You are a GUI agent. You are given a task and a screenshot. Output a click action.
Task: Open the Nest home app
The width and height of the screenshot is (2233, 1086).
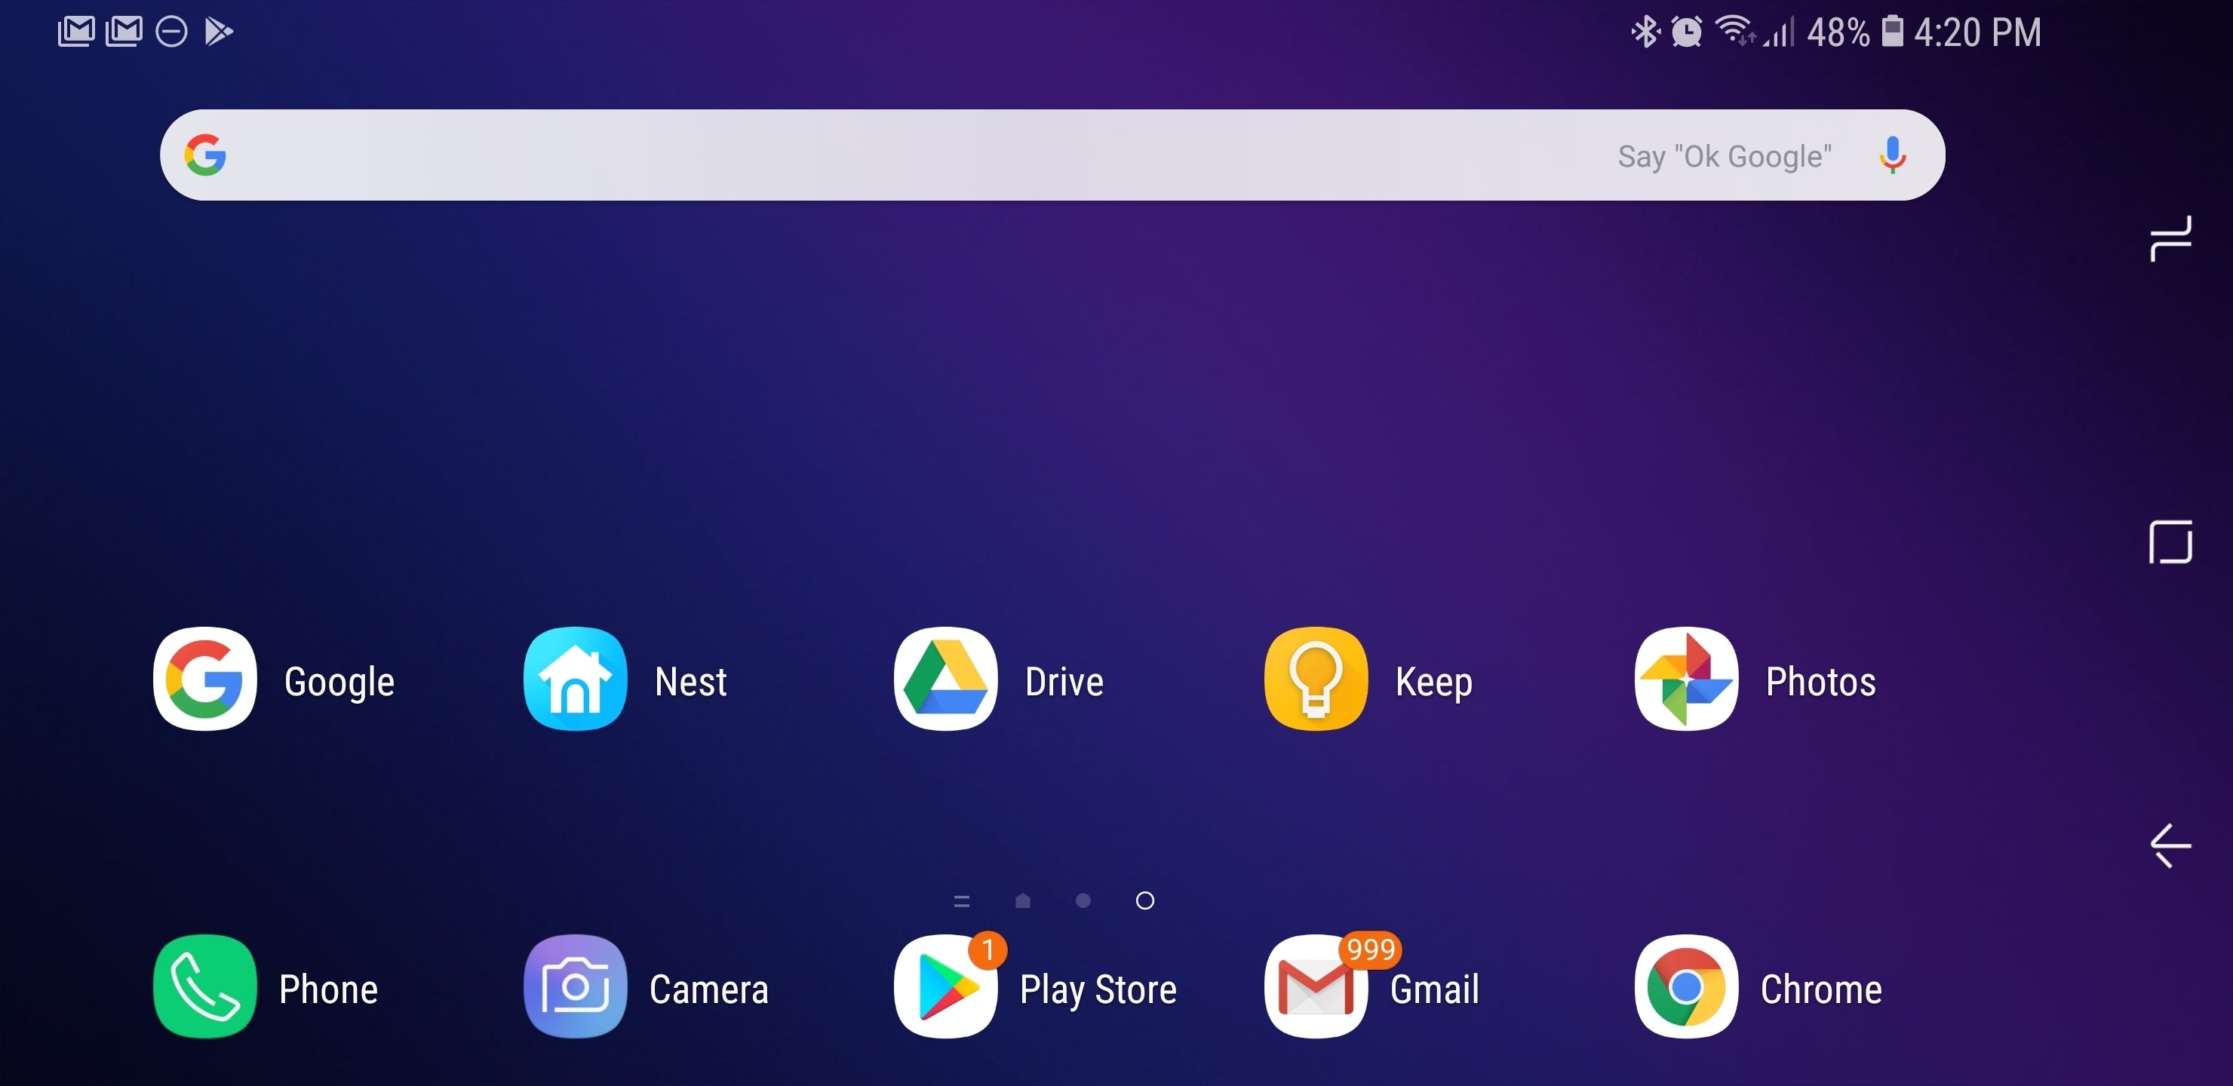point(574,680)
